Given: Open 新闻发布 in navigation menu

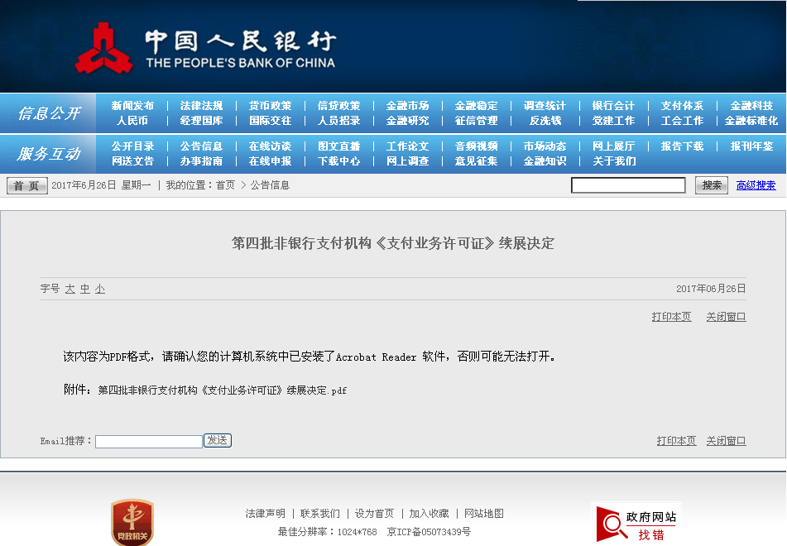Looking at the screenshot, I should pyautogui.click(x=132, y=106).
